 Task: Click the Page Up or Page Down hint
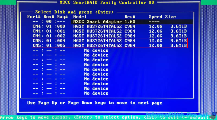[x=95, y=103]
